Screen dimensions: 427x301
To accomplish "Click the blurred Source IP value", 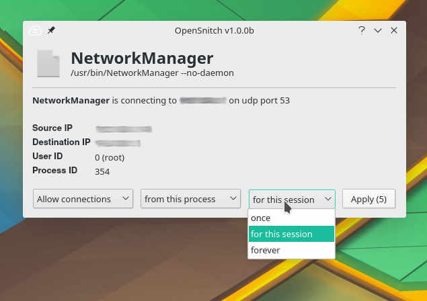I will [124, 129].
